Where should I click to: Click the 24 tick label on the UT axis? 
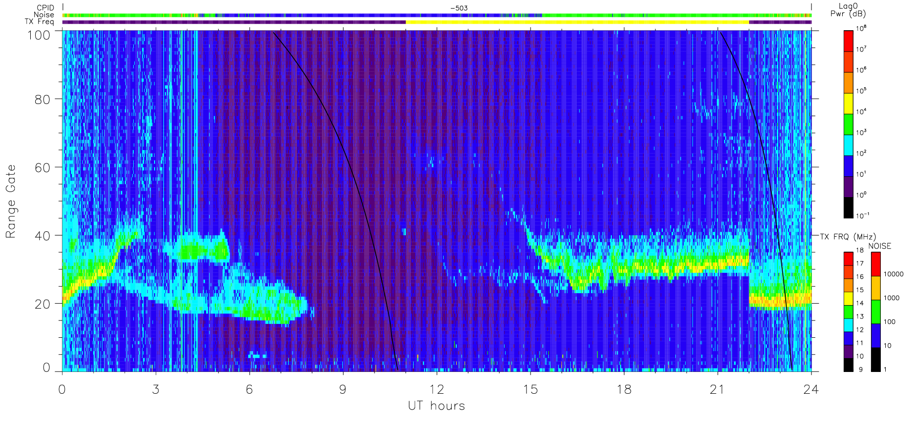click(811, 389)
